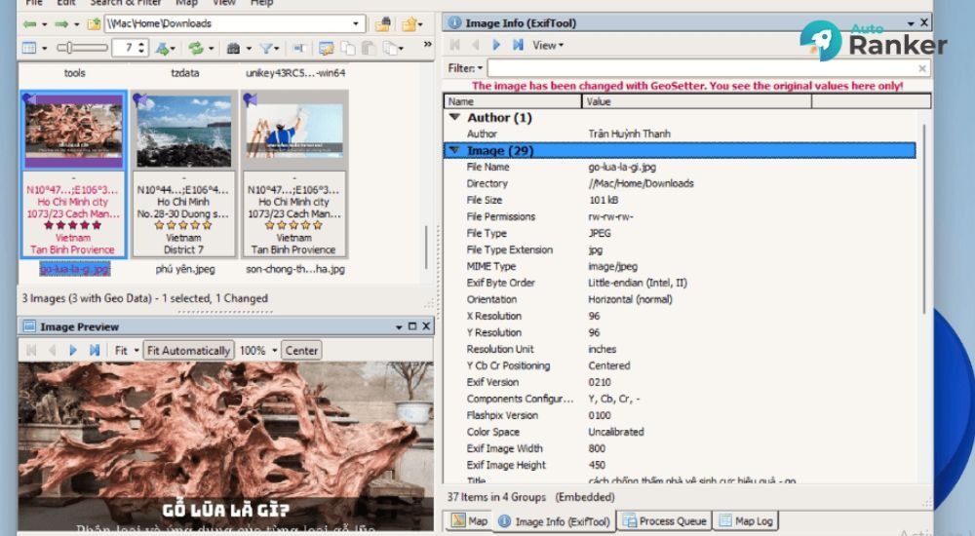975x536 pixels.
Task: Toggle the Fit Automatically button
Action: 188,350
